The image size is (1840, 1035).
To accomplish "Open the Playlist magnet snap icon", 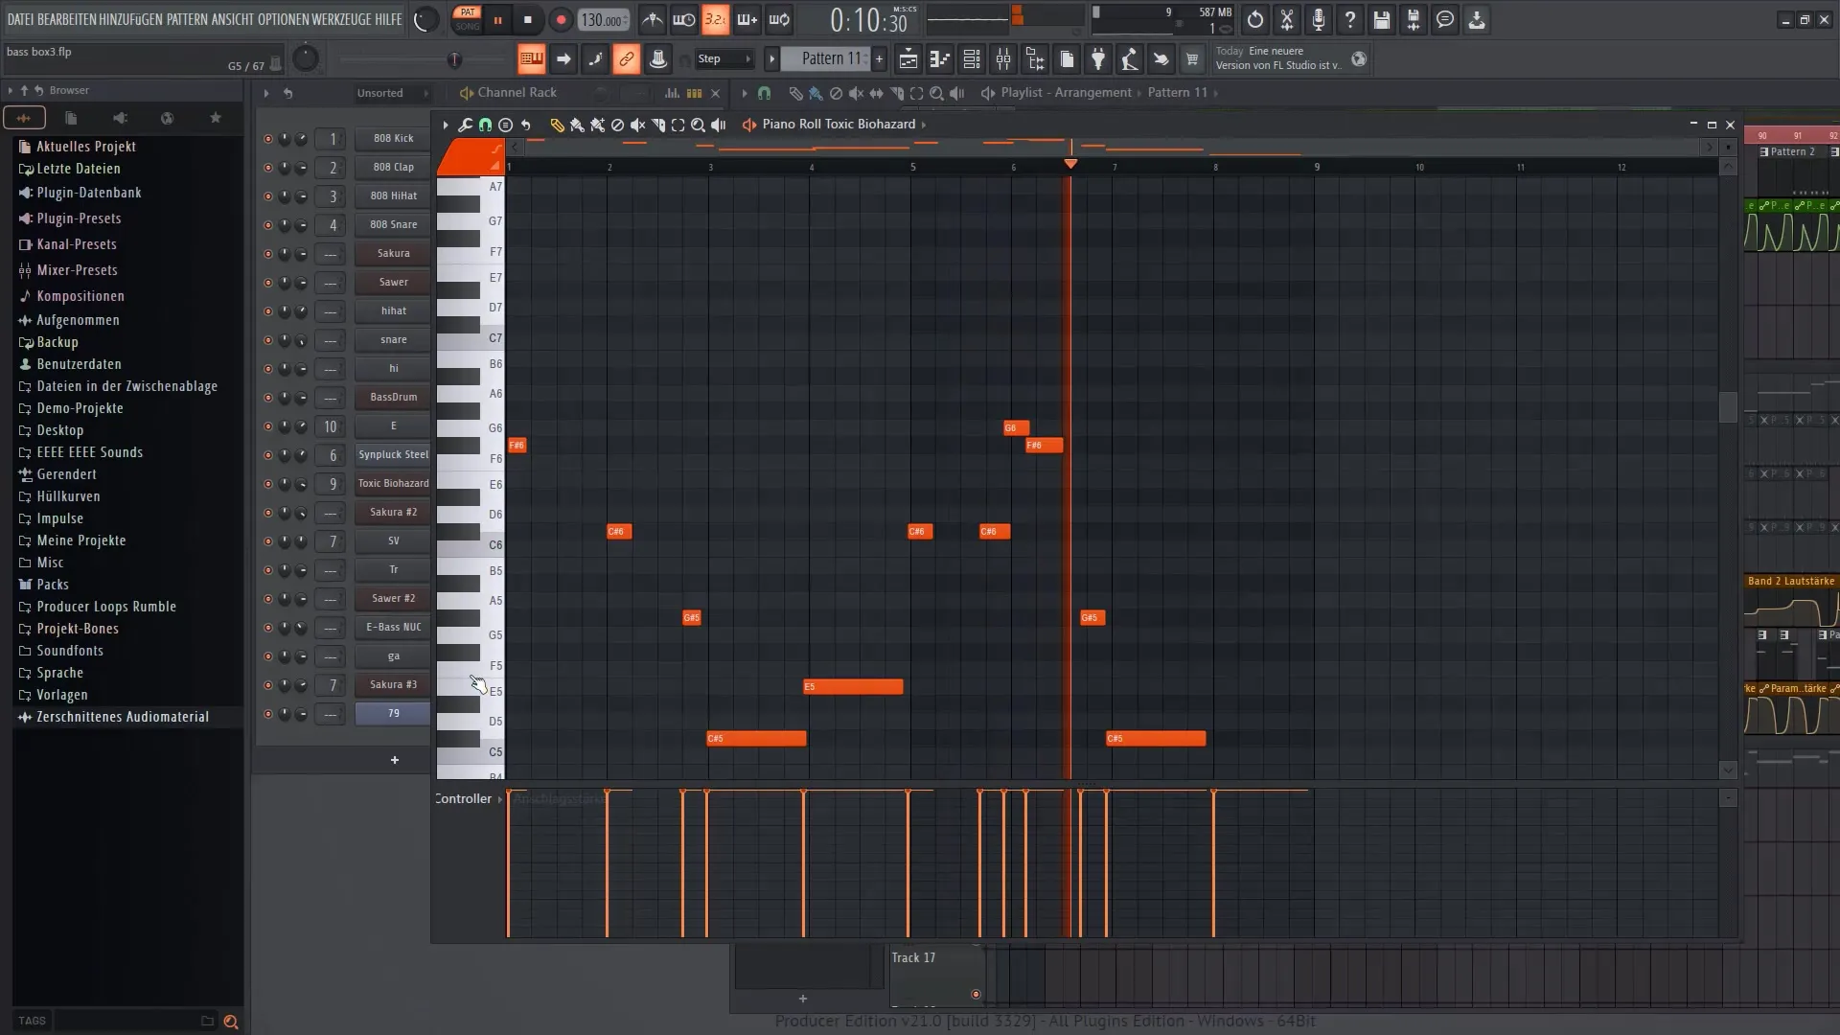I will click(x=764, y=93).
